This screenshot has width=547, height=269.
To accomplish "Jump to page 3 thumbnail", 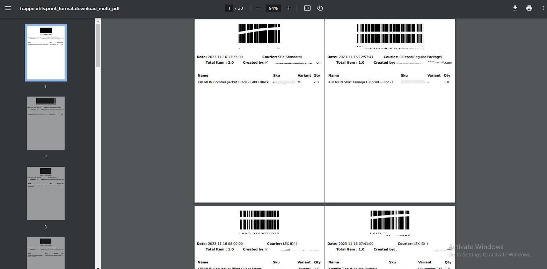I will pyautogui.click(x=46, y=193).
